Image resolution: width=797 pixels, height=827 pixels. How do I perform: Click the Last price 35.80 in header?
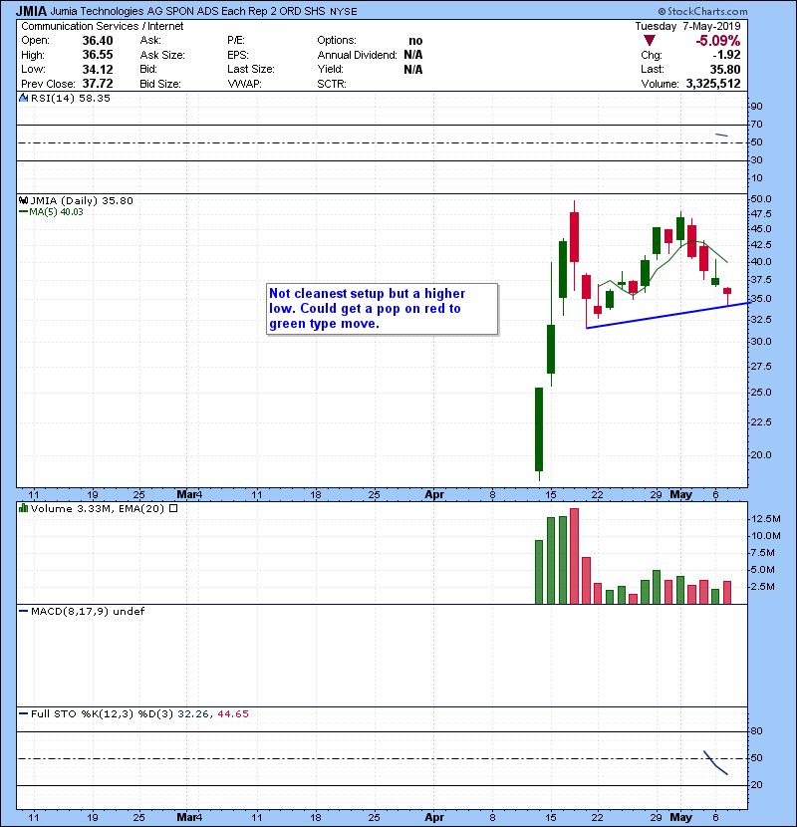point(725,69)
